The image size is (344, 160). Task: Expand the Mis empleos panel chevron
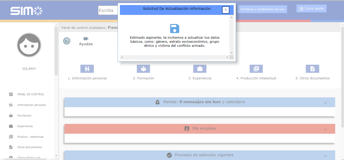coord(326,129)
